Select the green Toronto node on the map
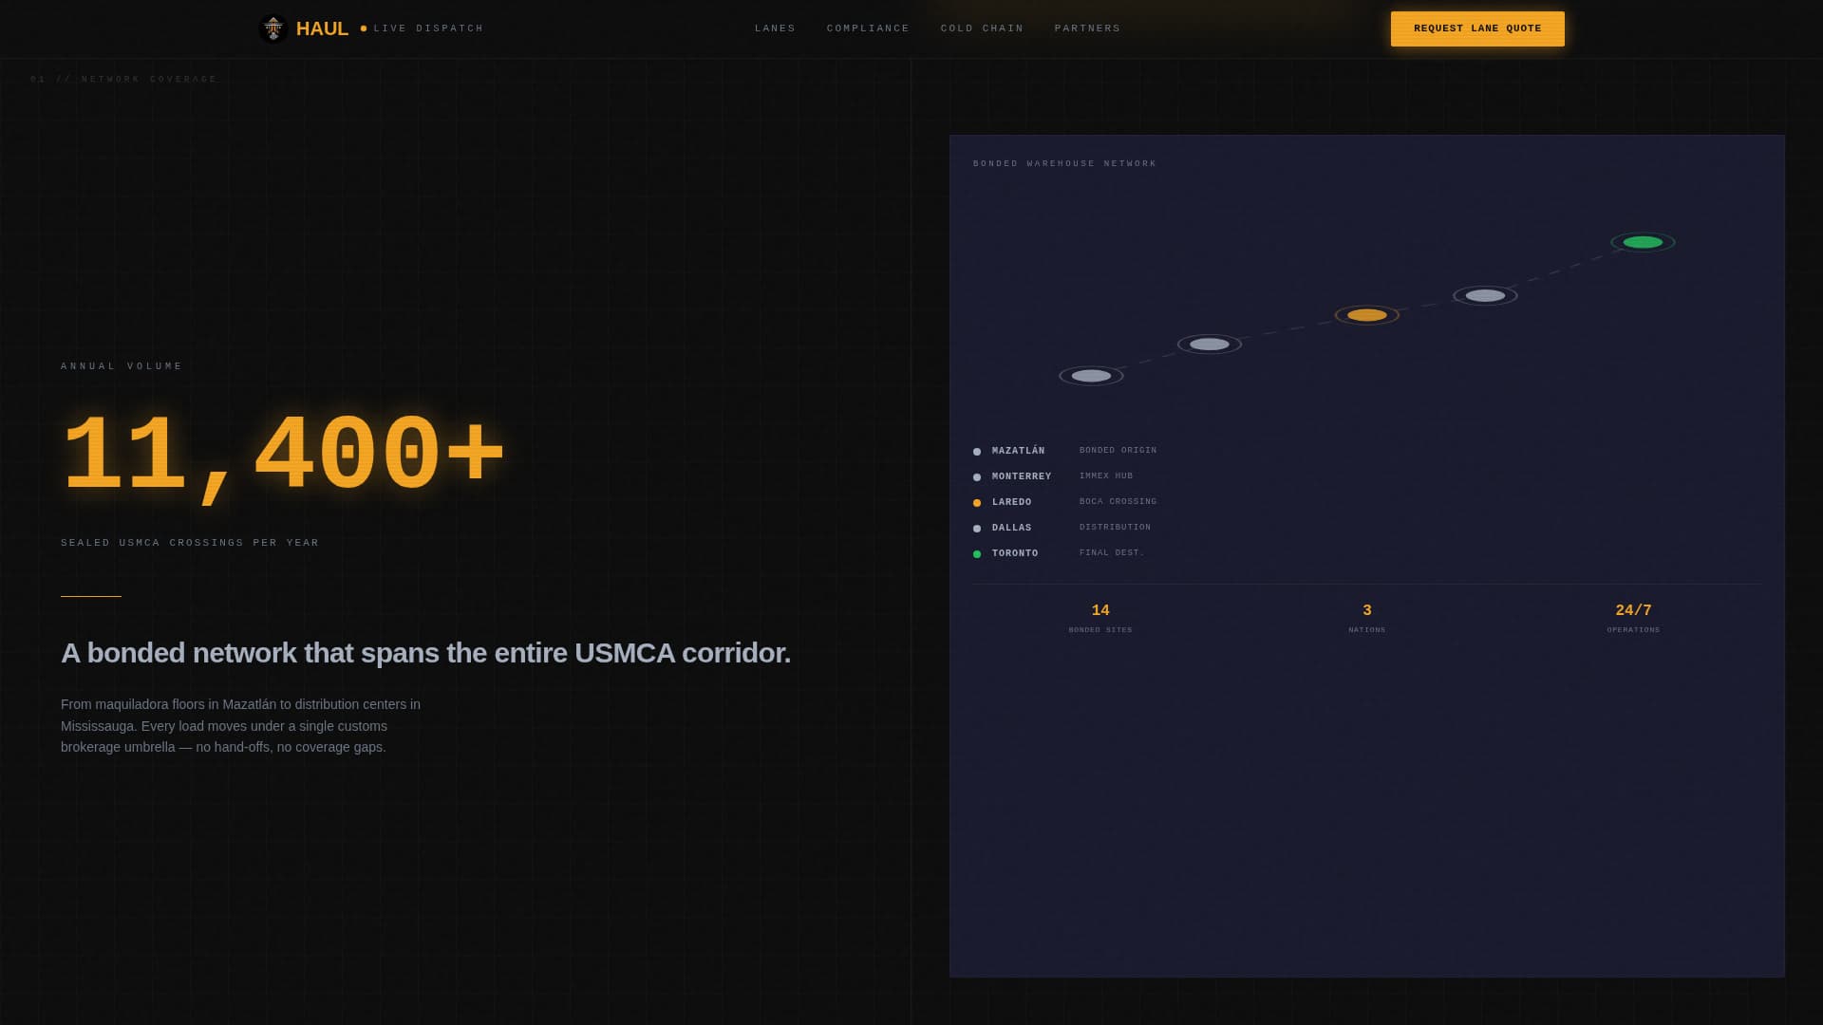This screenshot has height=1025, width=1823. click(1643, 242)
